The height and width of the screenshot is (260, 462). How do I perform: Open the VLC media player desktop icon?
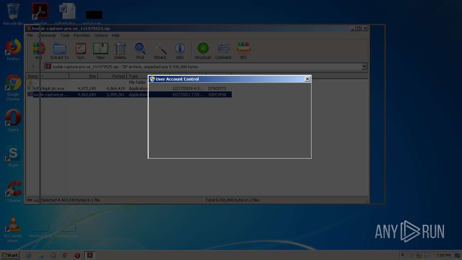pyautogui.click(x=13, y=229)
